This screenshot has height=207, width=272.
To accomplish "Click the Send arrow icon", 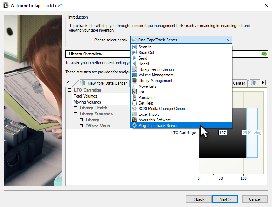I will click(x=134, y=58).
